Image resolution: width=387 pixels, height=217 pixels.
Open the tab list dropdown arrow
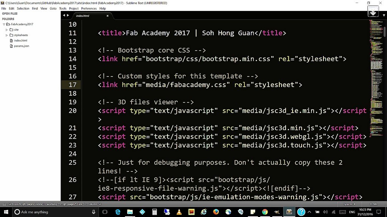point(384,15)
